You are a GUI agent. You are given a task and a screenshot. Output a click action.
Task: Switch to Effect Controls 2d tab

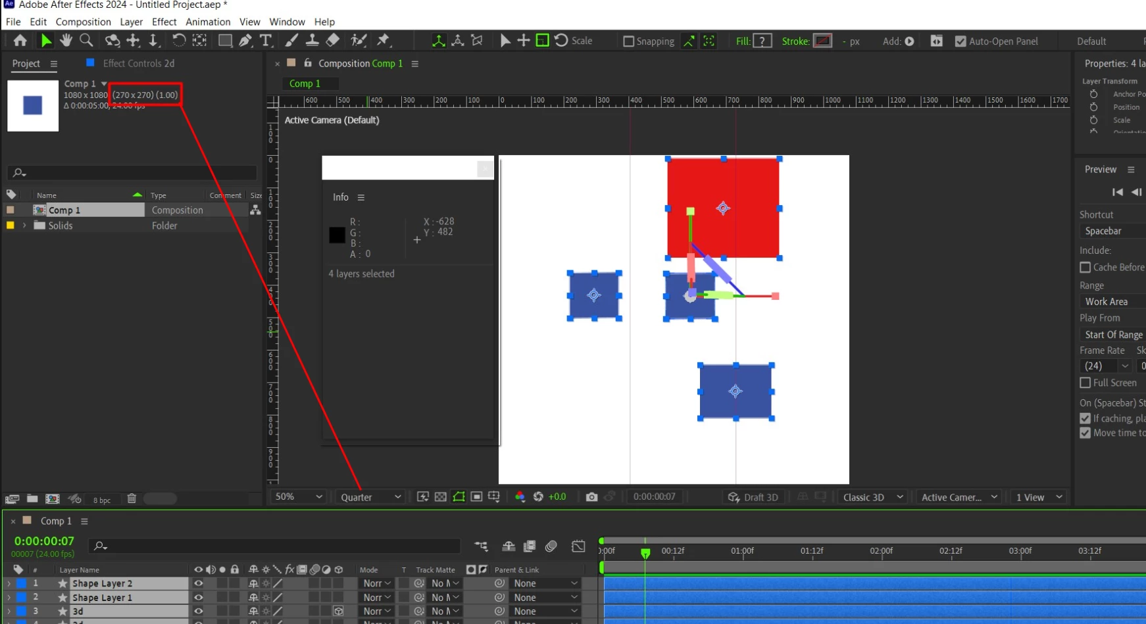coord(139,63)
